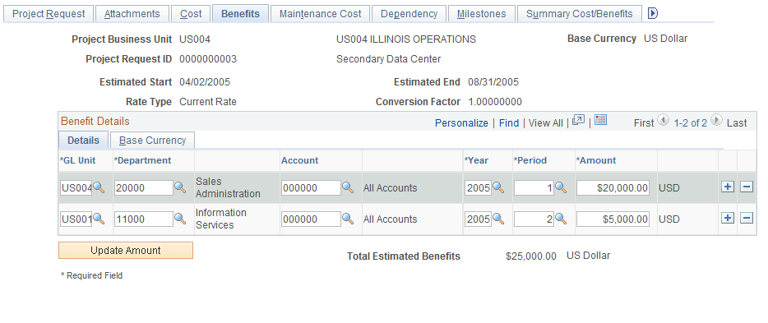Edit Period field with value 1

534,188
